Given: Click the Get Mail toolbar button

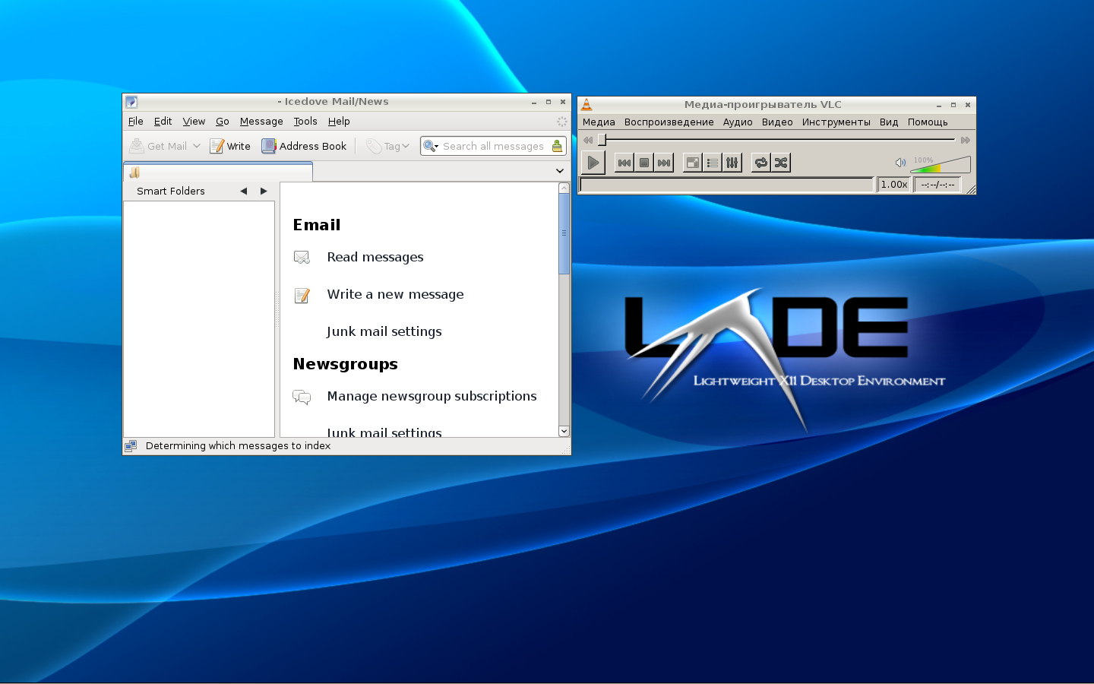Looking at the screenshot, I should click(158, 146).
